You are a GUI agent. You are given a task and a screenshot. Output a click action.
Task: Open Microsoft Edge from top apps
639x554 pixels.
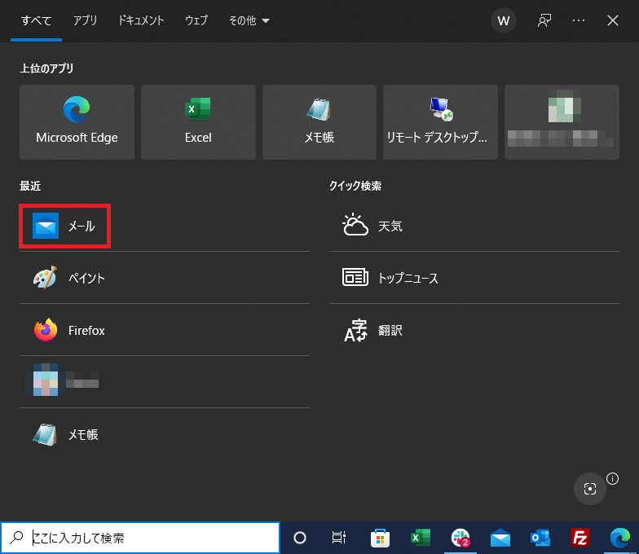(x=77, y=122)
